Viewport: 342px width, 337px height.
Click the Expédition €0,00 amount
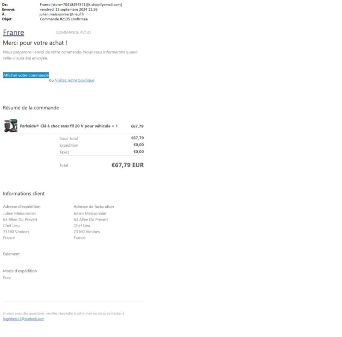coord(139,145)
